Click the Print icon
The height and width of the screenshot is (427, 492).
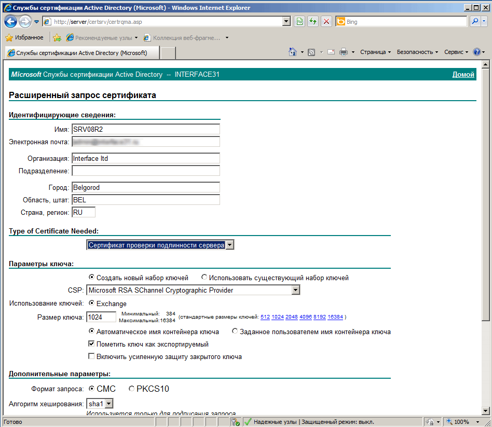coord(344,52)
